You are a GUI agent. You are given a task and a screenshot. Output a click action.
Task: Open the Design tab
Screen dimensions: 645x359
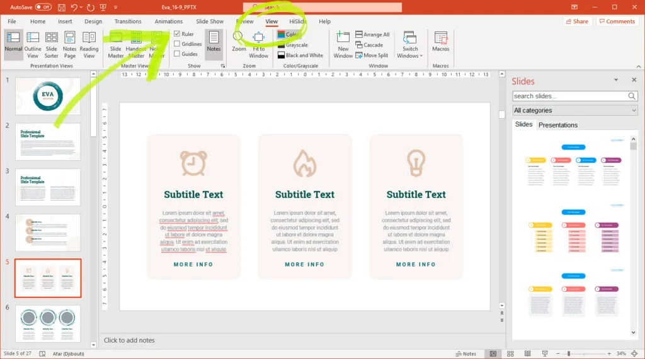pos(93,21)
